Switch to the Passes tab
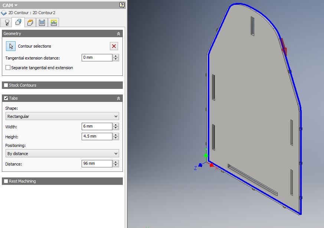 click(x=42, y=22)
